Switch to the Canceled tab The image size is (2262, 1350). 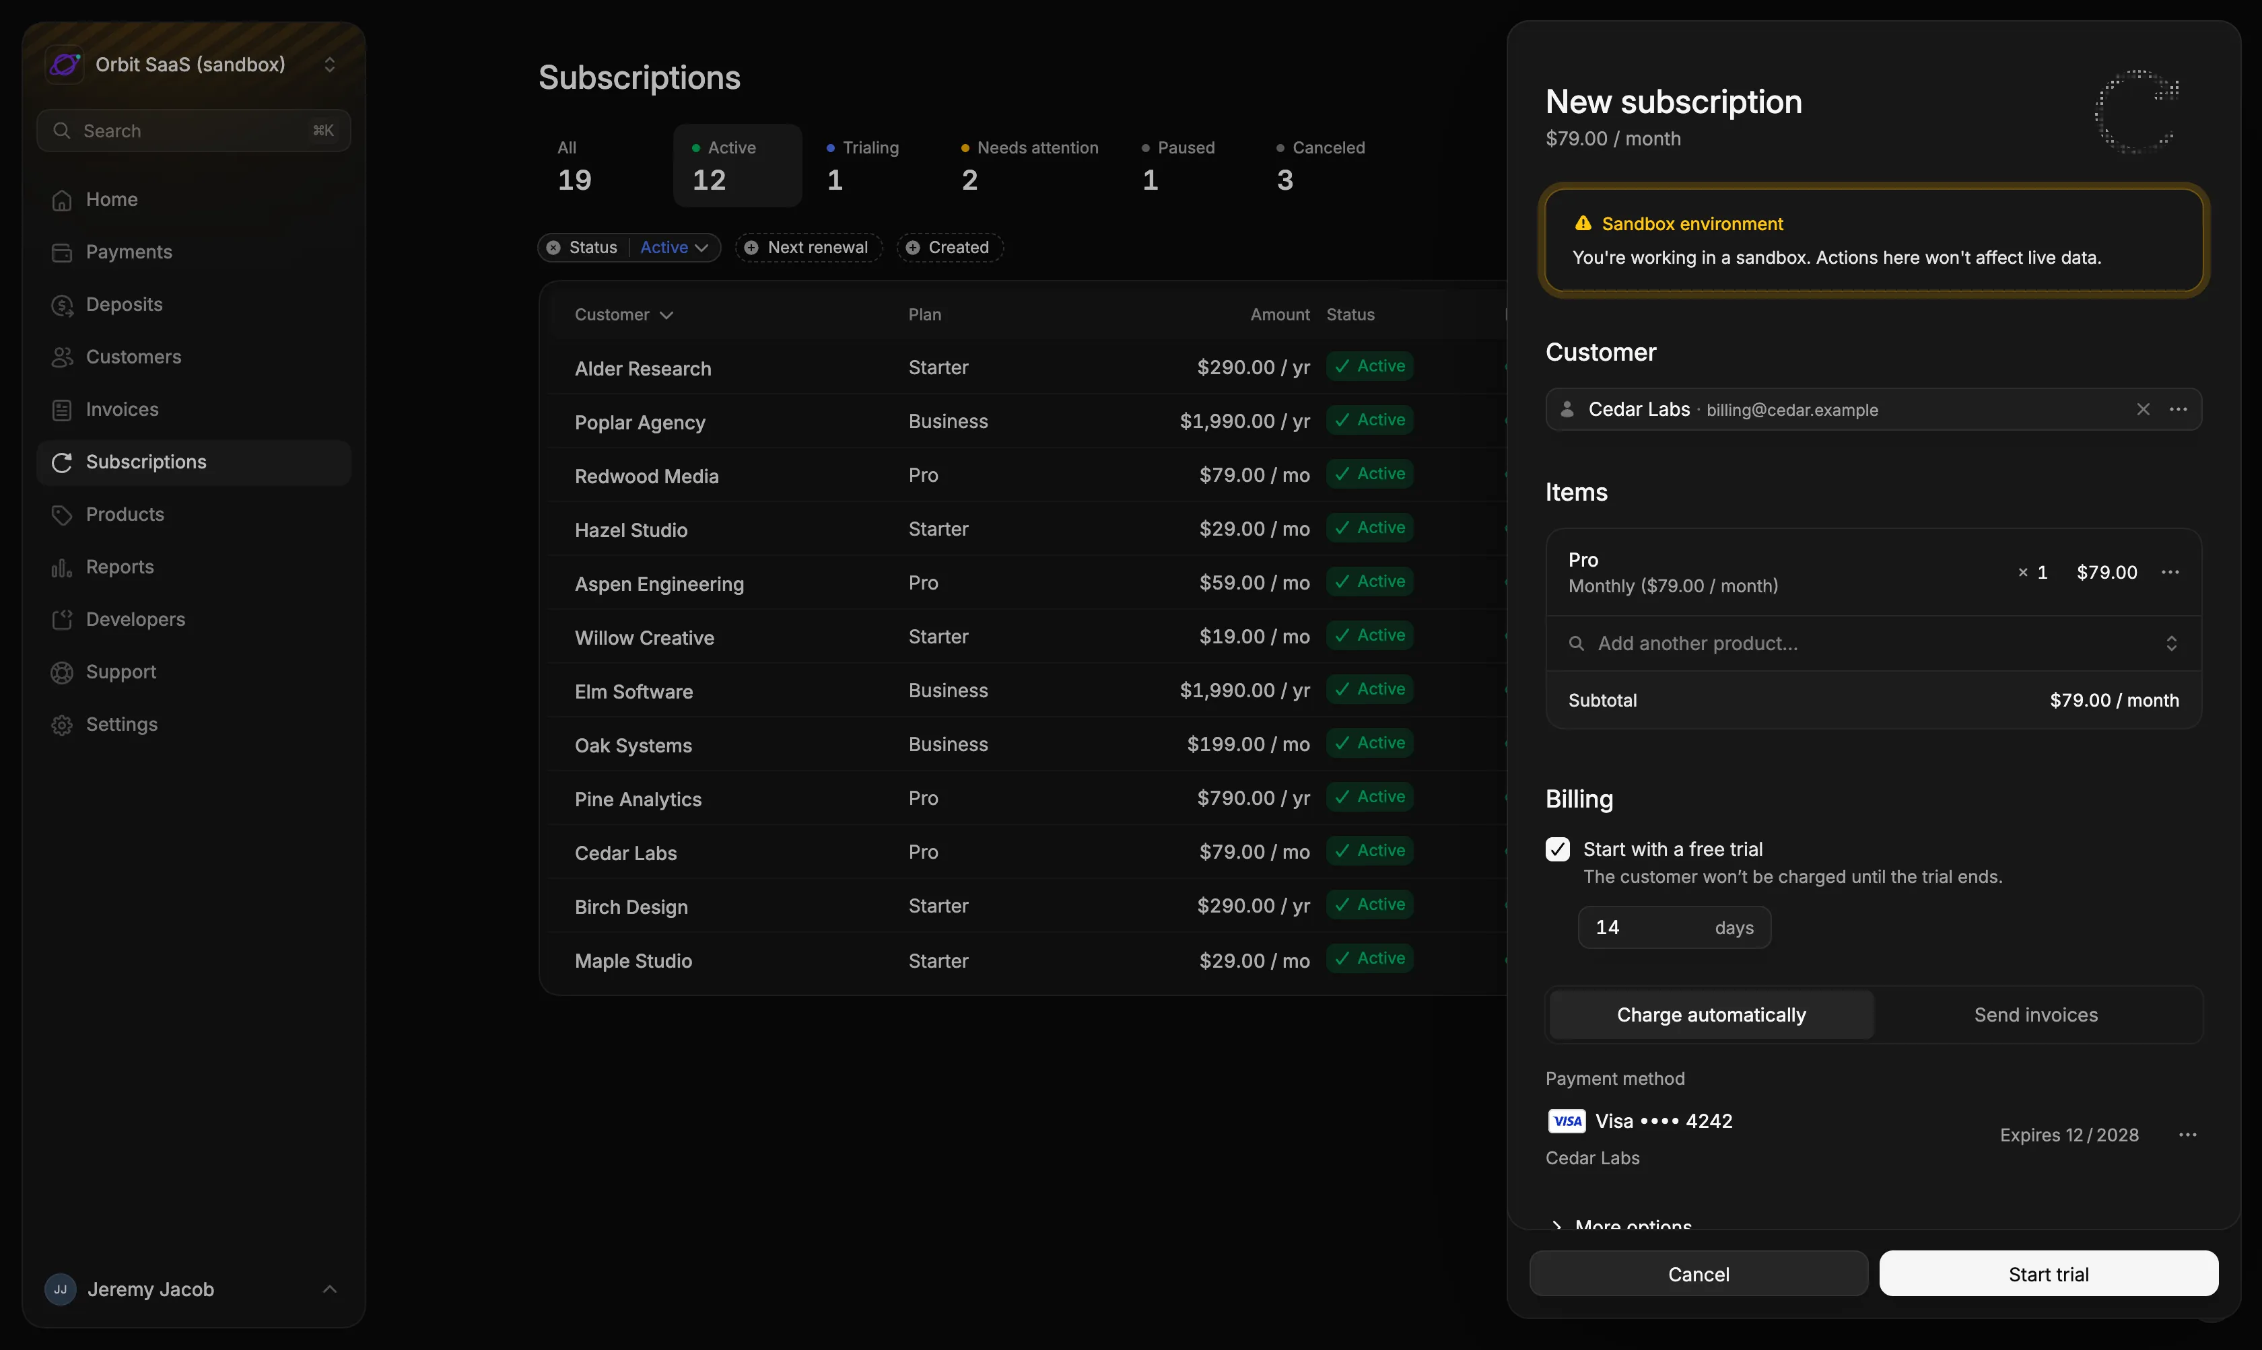click(x=1321, y=166)
